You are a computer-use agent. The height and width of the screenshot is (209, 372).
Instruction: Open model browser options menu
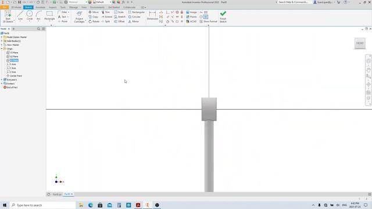point(43,28)
